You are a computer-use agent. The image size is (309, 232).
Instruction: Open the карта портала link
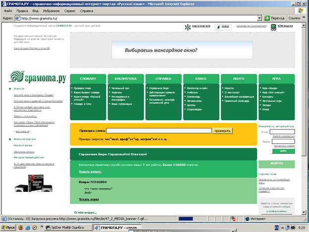click(201, 26)
